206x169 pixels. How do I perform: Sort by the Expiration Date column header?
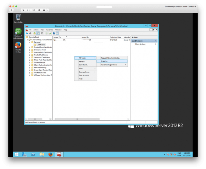(116, 37)
